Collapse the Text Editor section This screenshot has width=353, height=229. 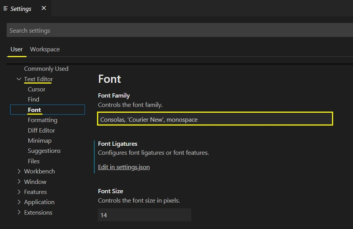pyautogui.click(x=19, y=79)
